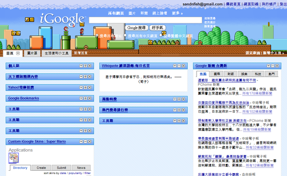Open the 國際 news tab

217,74
